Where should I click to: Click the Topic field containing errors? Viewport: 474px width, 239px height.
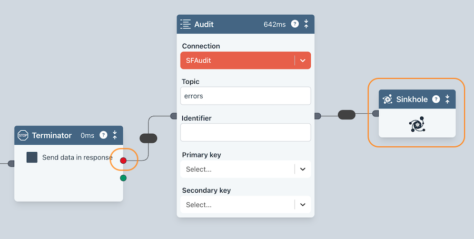pos(245,96)
